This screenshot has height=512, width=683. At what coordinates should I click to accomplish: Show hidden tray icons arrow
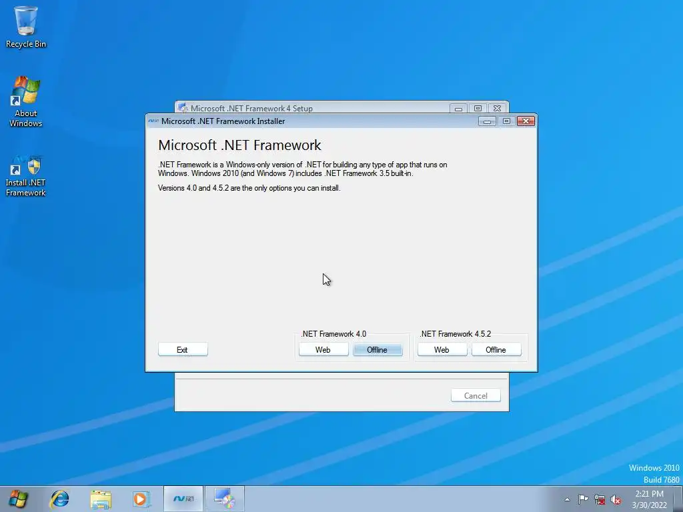tap(567, 499)
